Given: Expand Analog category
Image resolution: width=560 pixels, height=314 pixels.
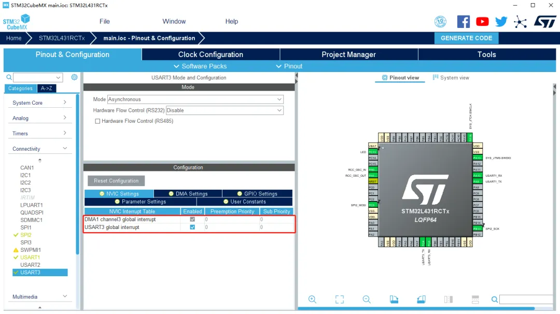Looking at the screenshot, I should pos(39,118).
